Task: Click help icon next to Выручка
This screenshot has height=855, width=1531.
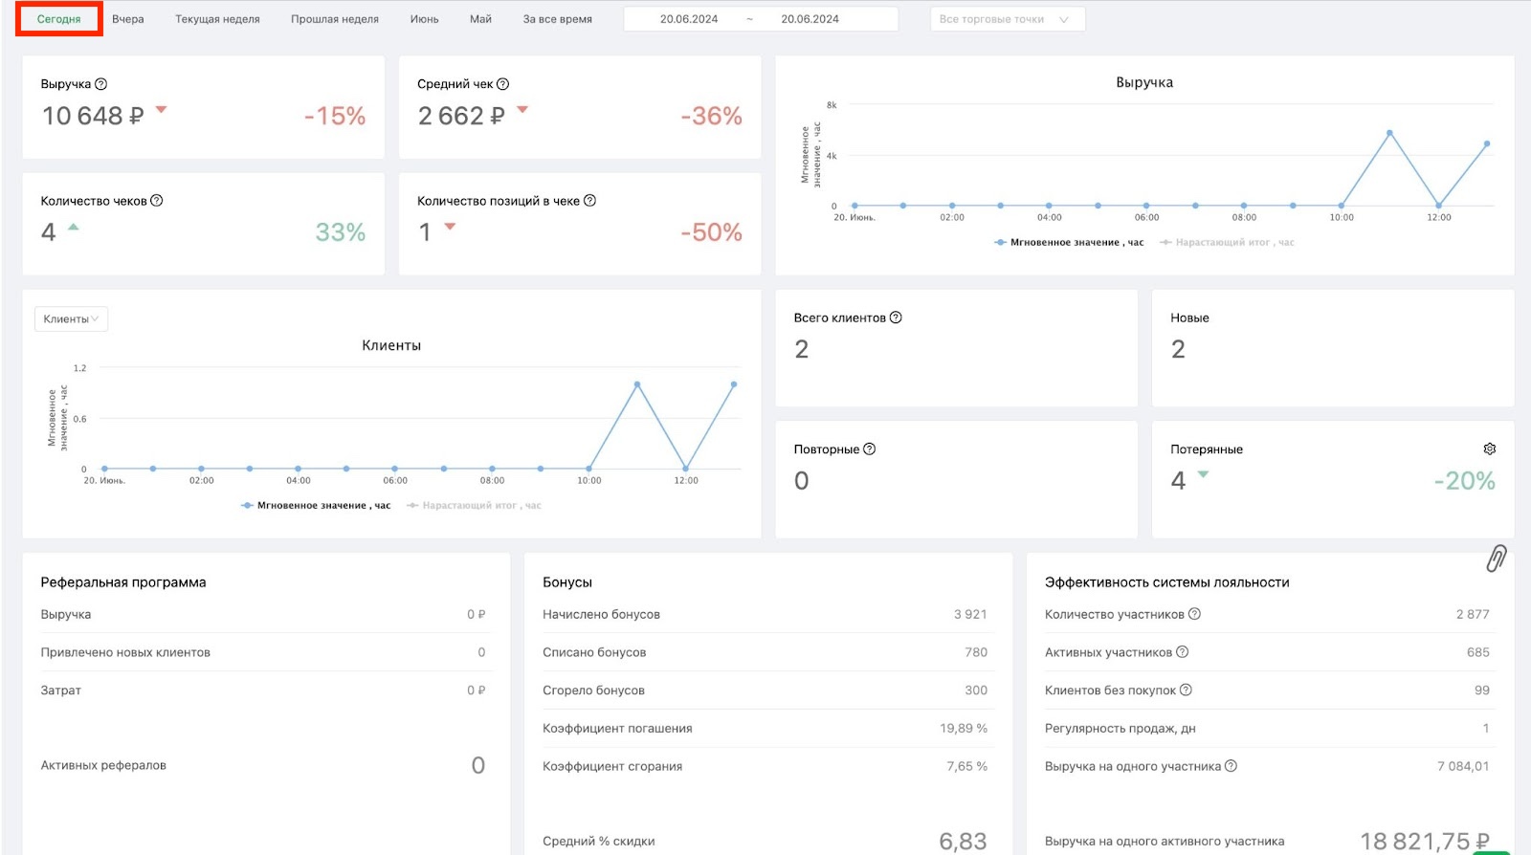Action: [101, 84]
